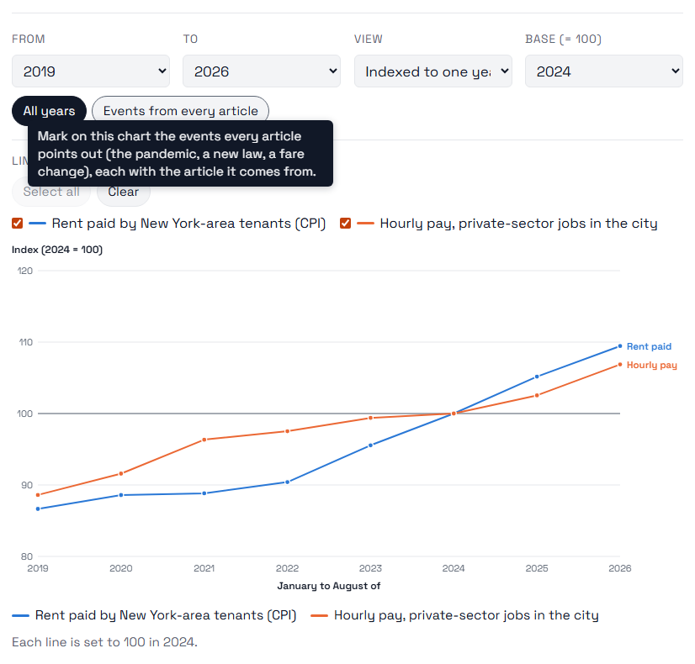Click the Hourly pay 2021 data point
Image resolution: width=695 pixels, height=664 pixels.
coord(204,440)
